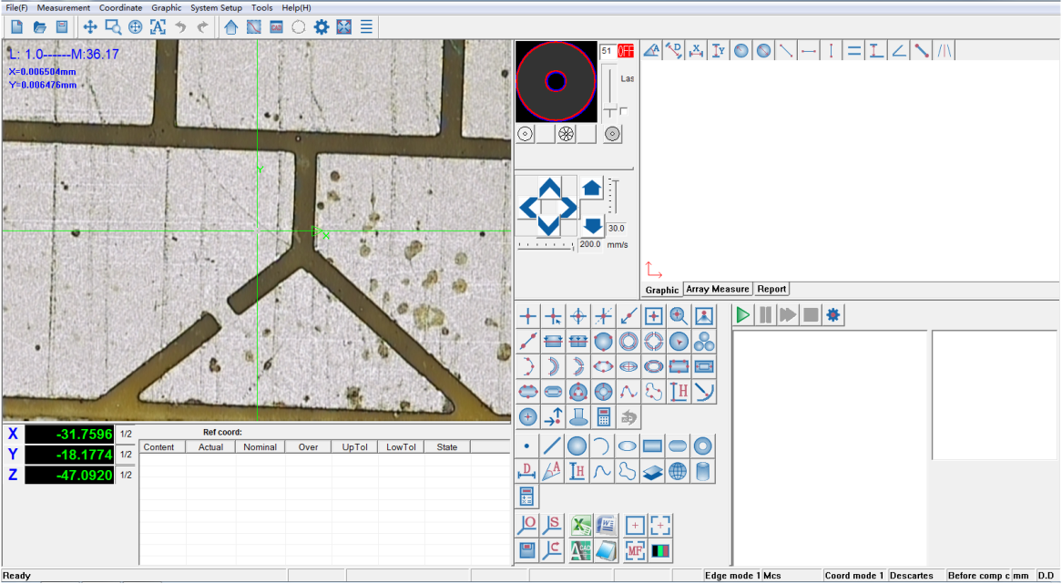Select the angle measurement tool
The height and width of the screenshot is (584, 1062).
tap(551, 471)
